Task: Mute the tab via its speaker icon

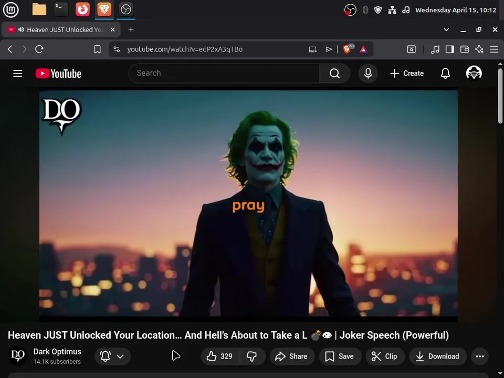Action: pos(21,29)
